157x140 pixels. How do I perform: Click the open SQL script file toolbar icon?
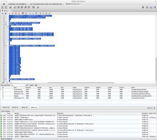6,7
